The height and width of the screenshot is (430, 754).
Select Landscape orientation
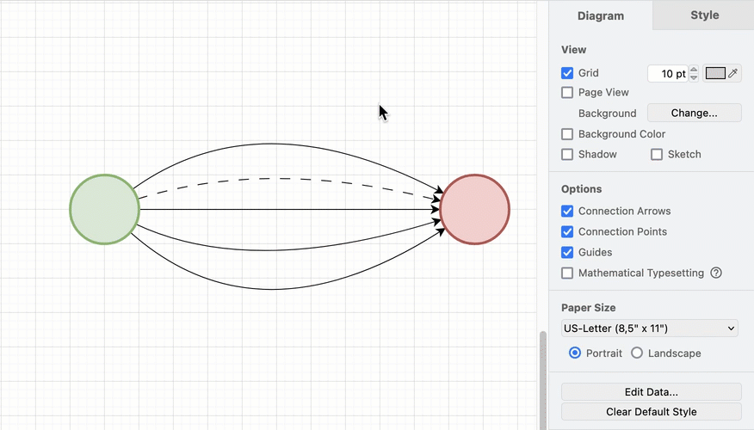637,353
